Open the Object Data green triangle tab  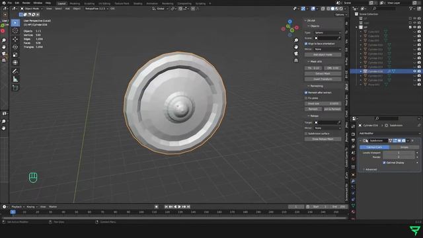click(x=353, y=206)
